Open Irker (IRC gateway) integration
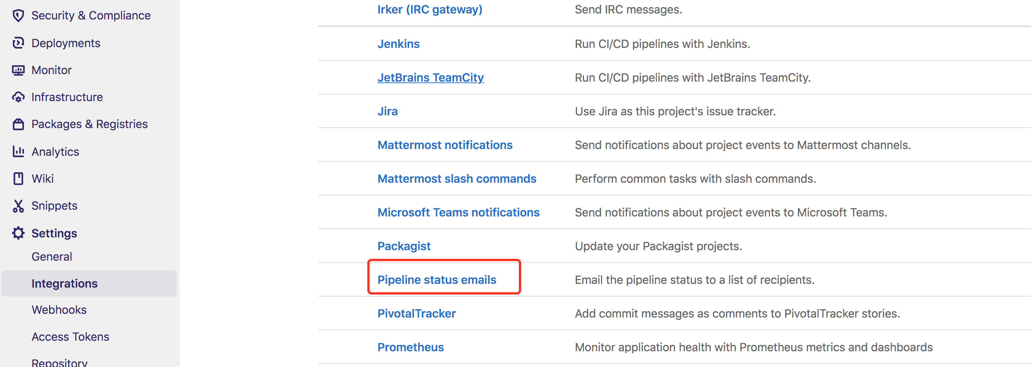Screen dimensions: 1031x367 (x=429, y=9)
